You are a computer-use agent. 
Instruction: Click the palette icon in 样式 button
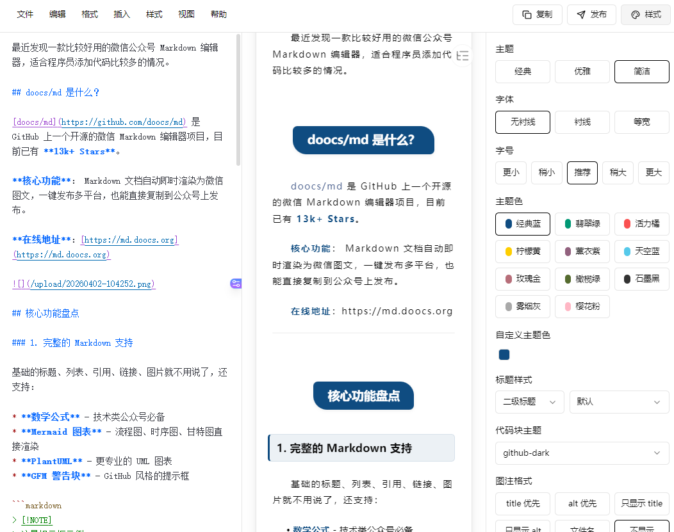pyautogui.click(x=635, y=15)
